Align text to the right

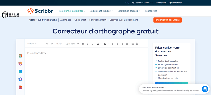click(x=122, y=44)
